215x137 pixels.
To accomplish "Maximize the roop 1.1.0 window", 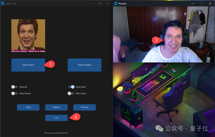I will point(100,3).
